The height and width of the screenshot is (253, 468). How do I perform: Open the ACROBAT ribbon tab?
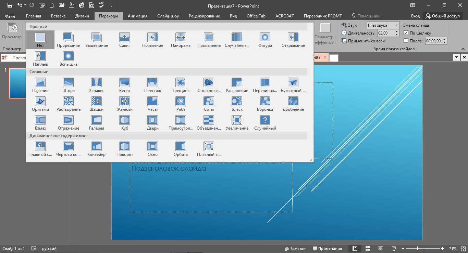click(285, 16)
